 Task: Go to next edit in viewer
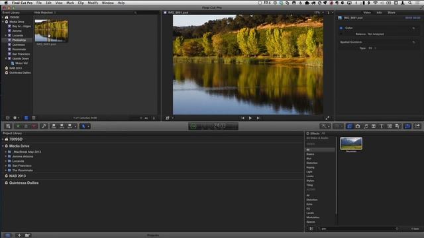pos(258,118)
